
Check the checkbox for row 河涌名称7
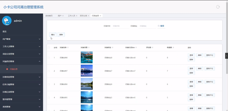[x=49, y=71]
